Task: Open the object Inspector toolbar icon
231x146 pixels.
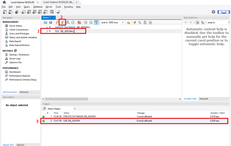Action: click(x=17, y=12)
